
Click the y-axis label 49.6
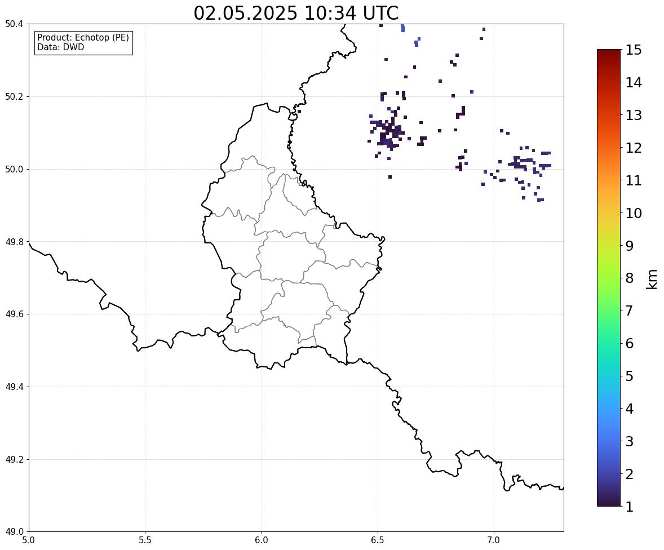point(15,314)
